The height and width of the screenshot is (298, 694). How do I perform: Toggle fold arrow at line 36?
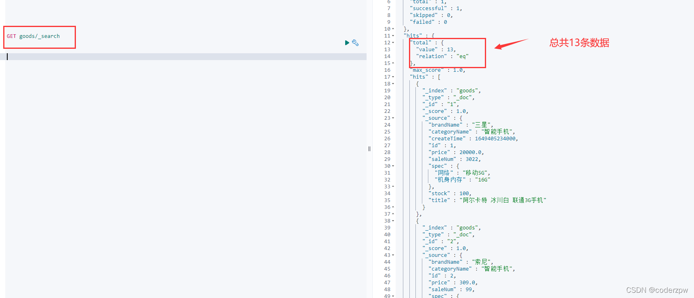tap(393, 207)
